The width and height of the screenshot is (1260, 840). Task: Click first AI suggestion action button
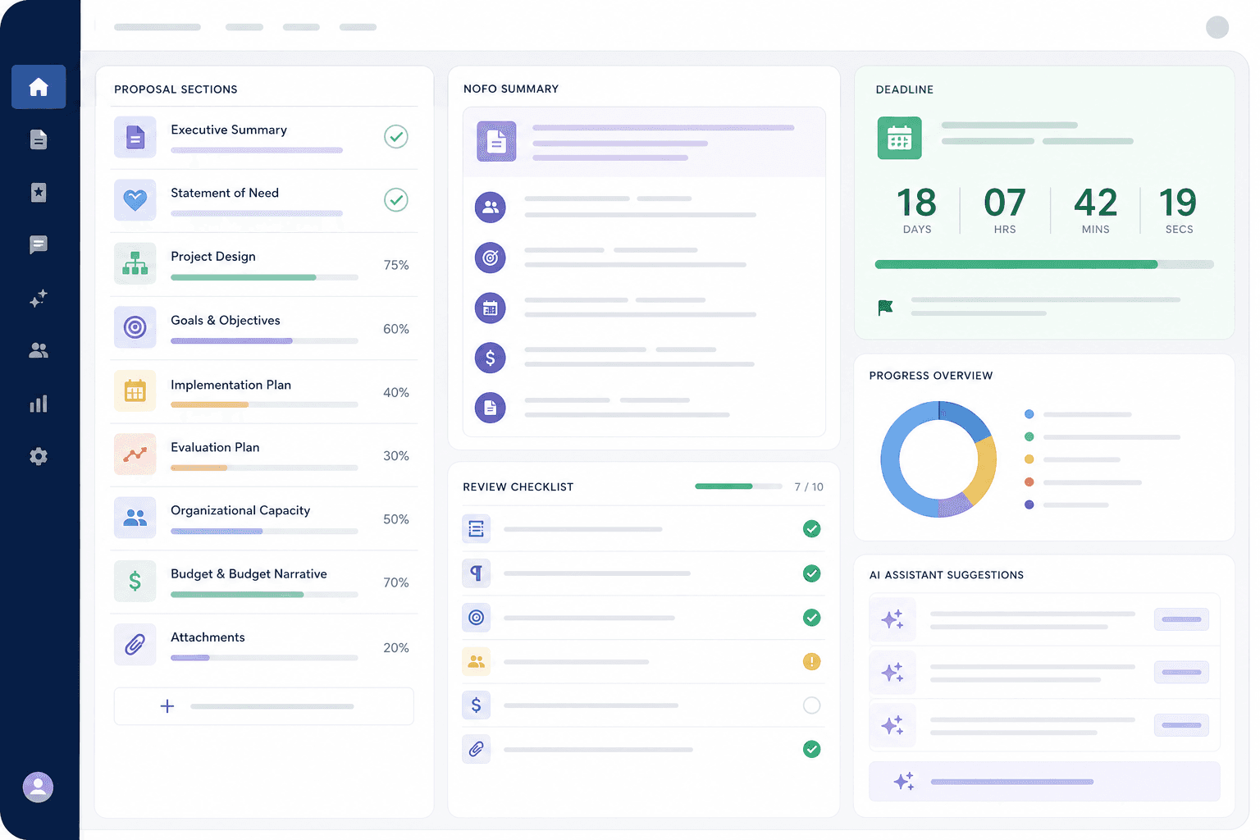click(1181, 619)
